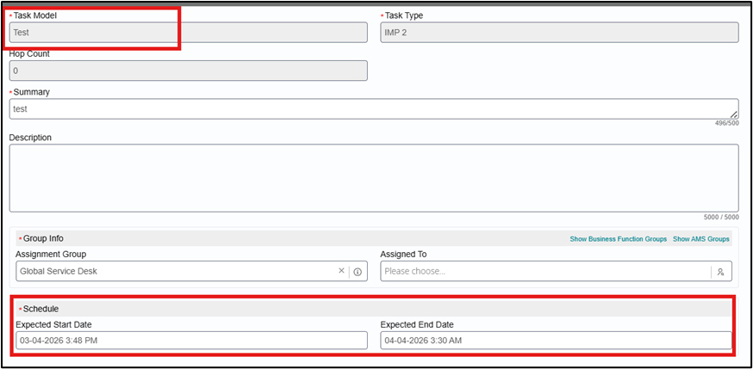Click the Description label
This screenshot has width=753, height=369.
pyautogui.click(x=30, y=138)
